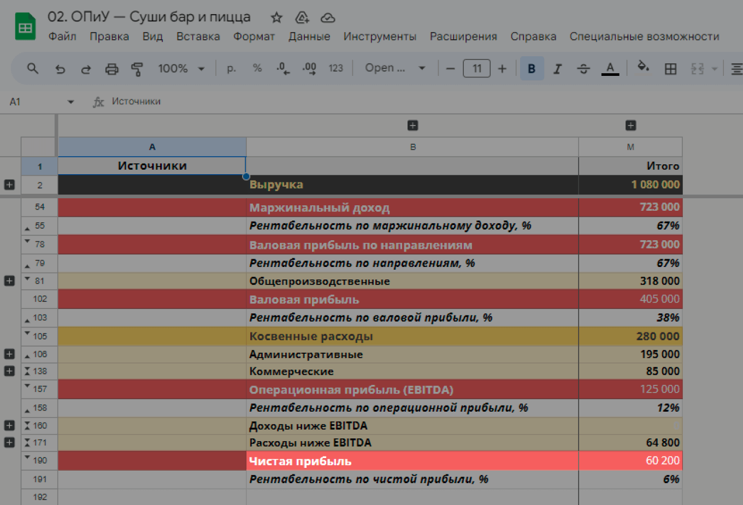Viewport: 743px width, 505px height.
Task: Toggle strikethrough formatting
Action: coord(583,69)
